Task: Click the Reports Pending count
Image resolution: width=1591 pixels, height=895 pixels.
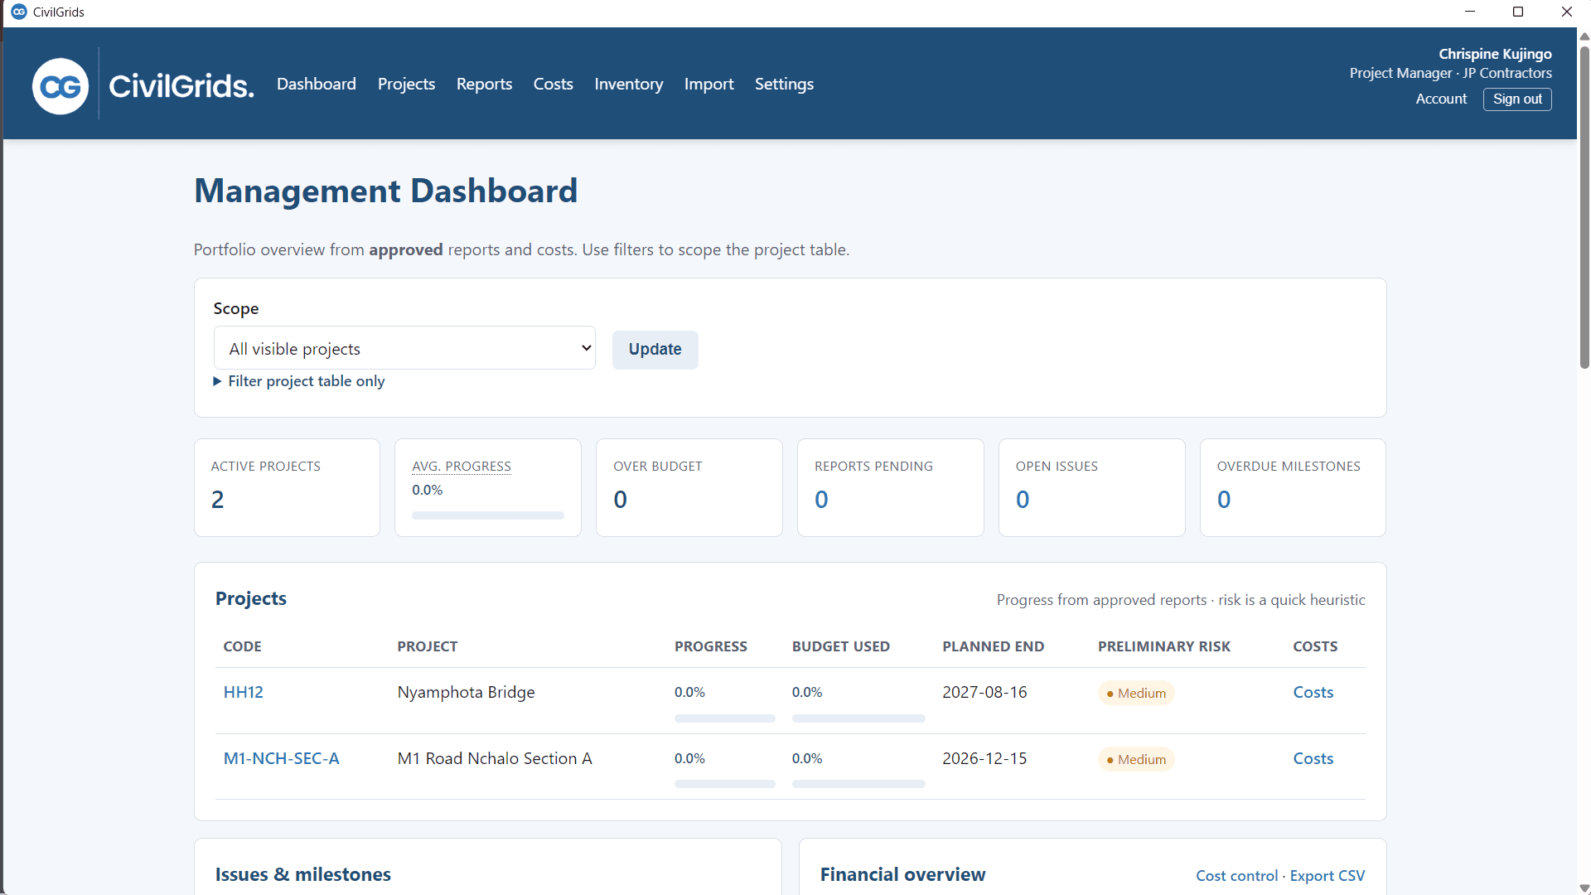Action: pos(821,500)
